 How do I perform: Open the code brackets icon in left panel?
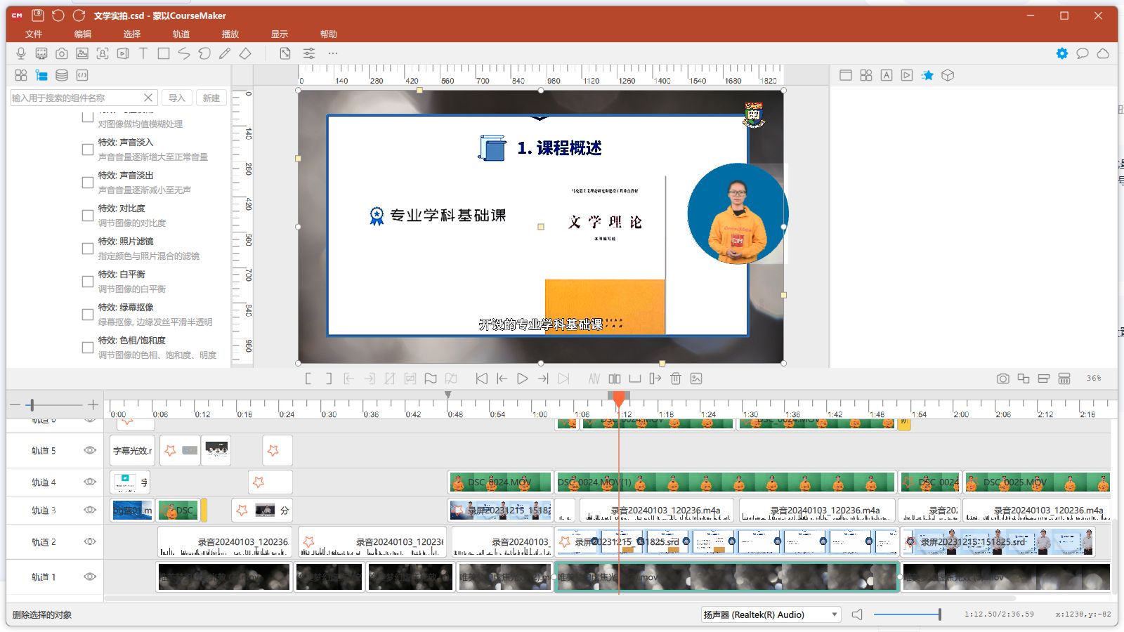point(82,75)
